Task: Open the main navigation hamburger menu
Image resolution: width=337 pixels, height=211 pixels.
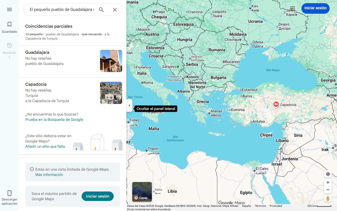Action: click(x=9, y=9)
